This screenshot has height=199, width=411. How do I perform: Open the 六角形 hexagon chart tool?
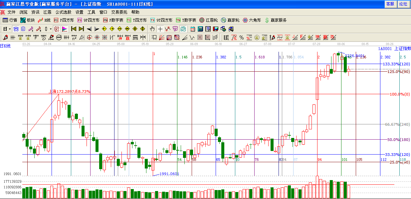(252, 20)
